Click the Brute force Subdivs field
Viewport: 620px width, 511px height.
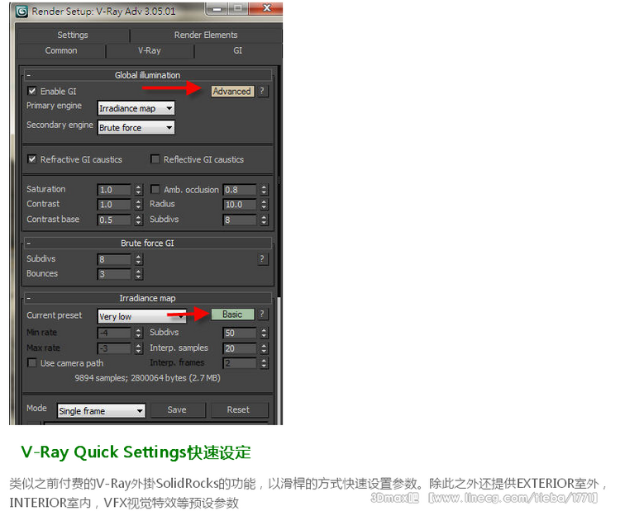[x=114, y=259]
